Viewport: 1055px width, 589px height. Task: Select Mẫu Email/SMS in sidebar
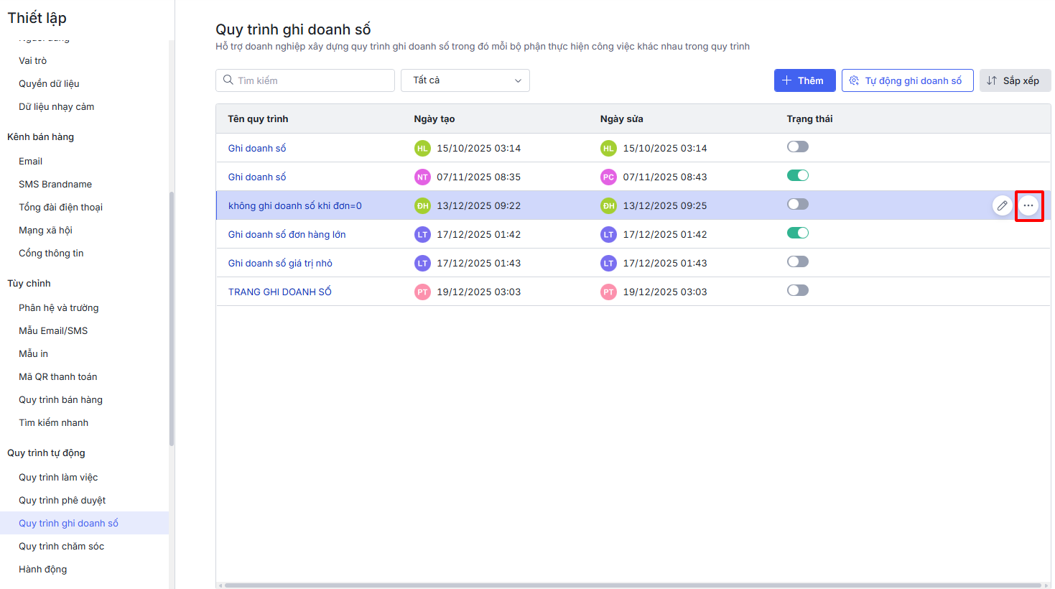[x=53, y=331]
